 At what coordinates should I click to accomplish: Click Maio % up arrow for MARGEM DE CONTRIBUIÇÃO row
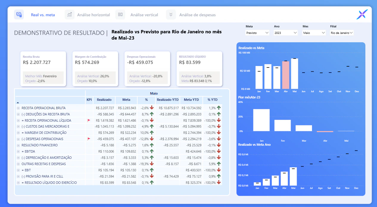152,133
